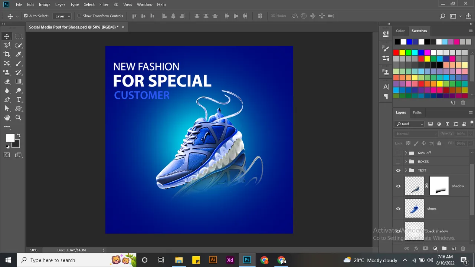Open the Opacity value dropdown

(470, 133)
